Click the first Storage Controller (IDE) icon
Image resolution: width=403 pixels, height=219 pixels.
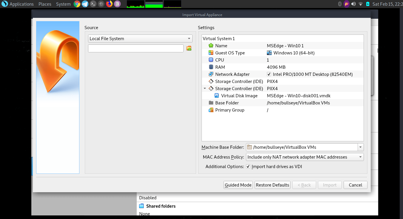click(x=211, y=81)
